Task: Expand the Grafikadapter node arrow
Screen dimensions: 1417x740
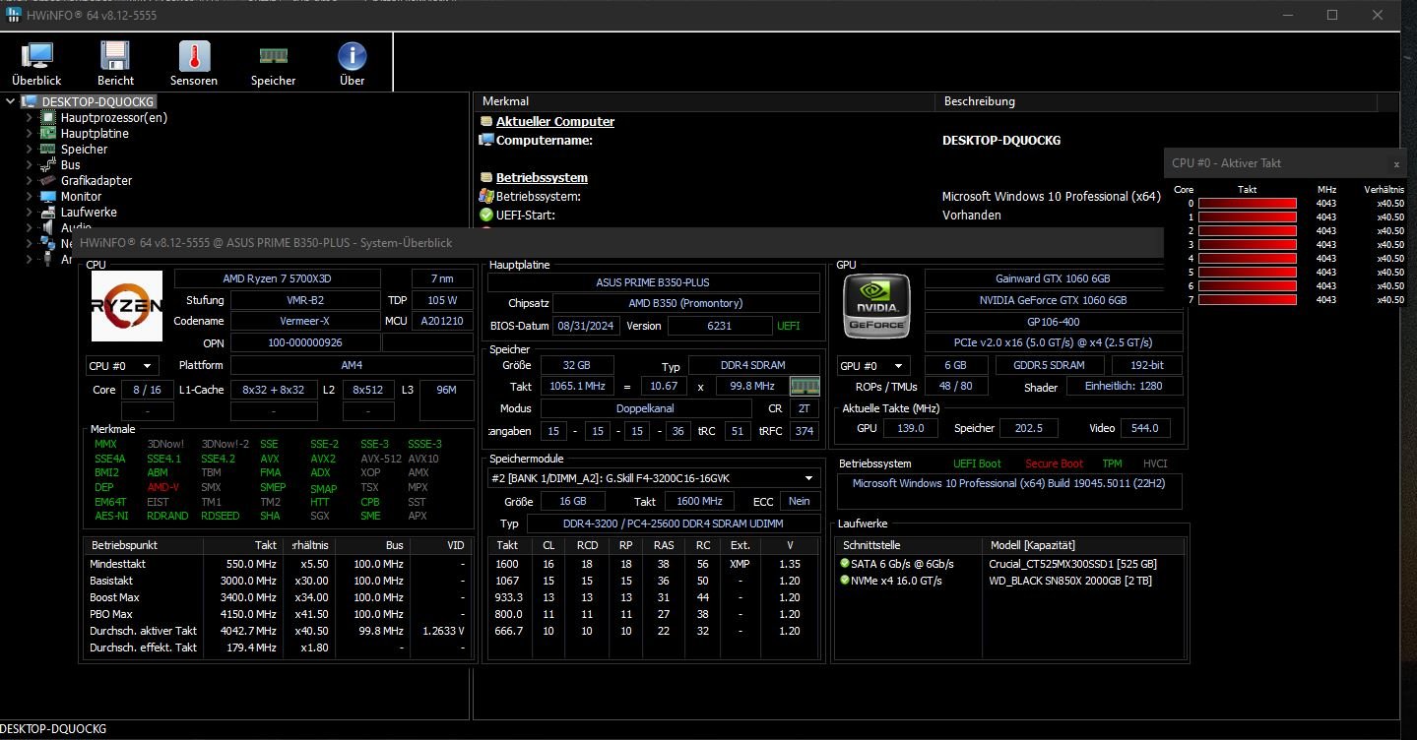Action: click(x=29, y=181)
